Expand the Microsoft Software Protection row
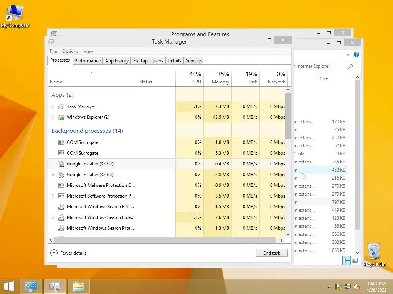 [x=53, y=196]
